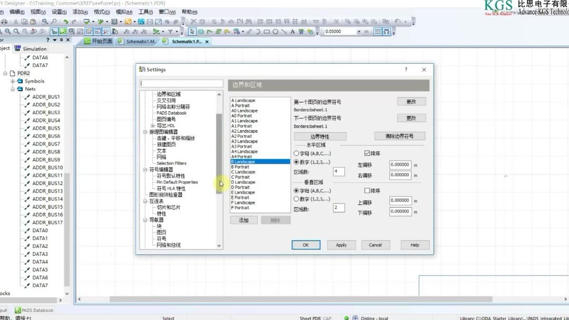569x320 pixels.
Task: Expand the Symbols tree node
Action: coord(12,81)
